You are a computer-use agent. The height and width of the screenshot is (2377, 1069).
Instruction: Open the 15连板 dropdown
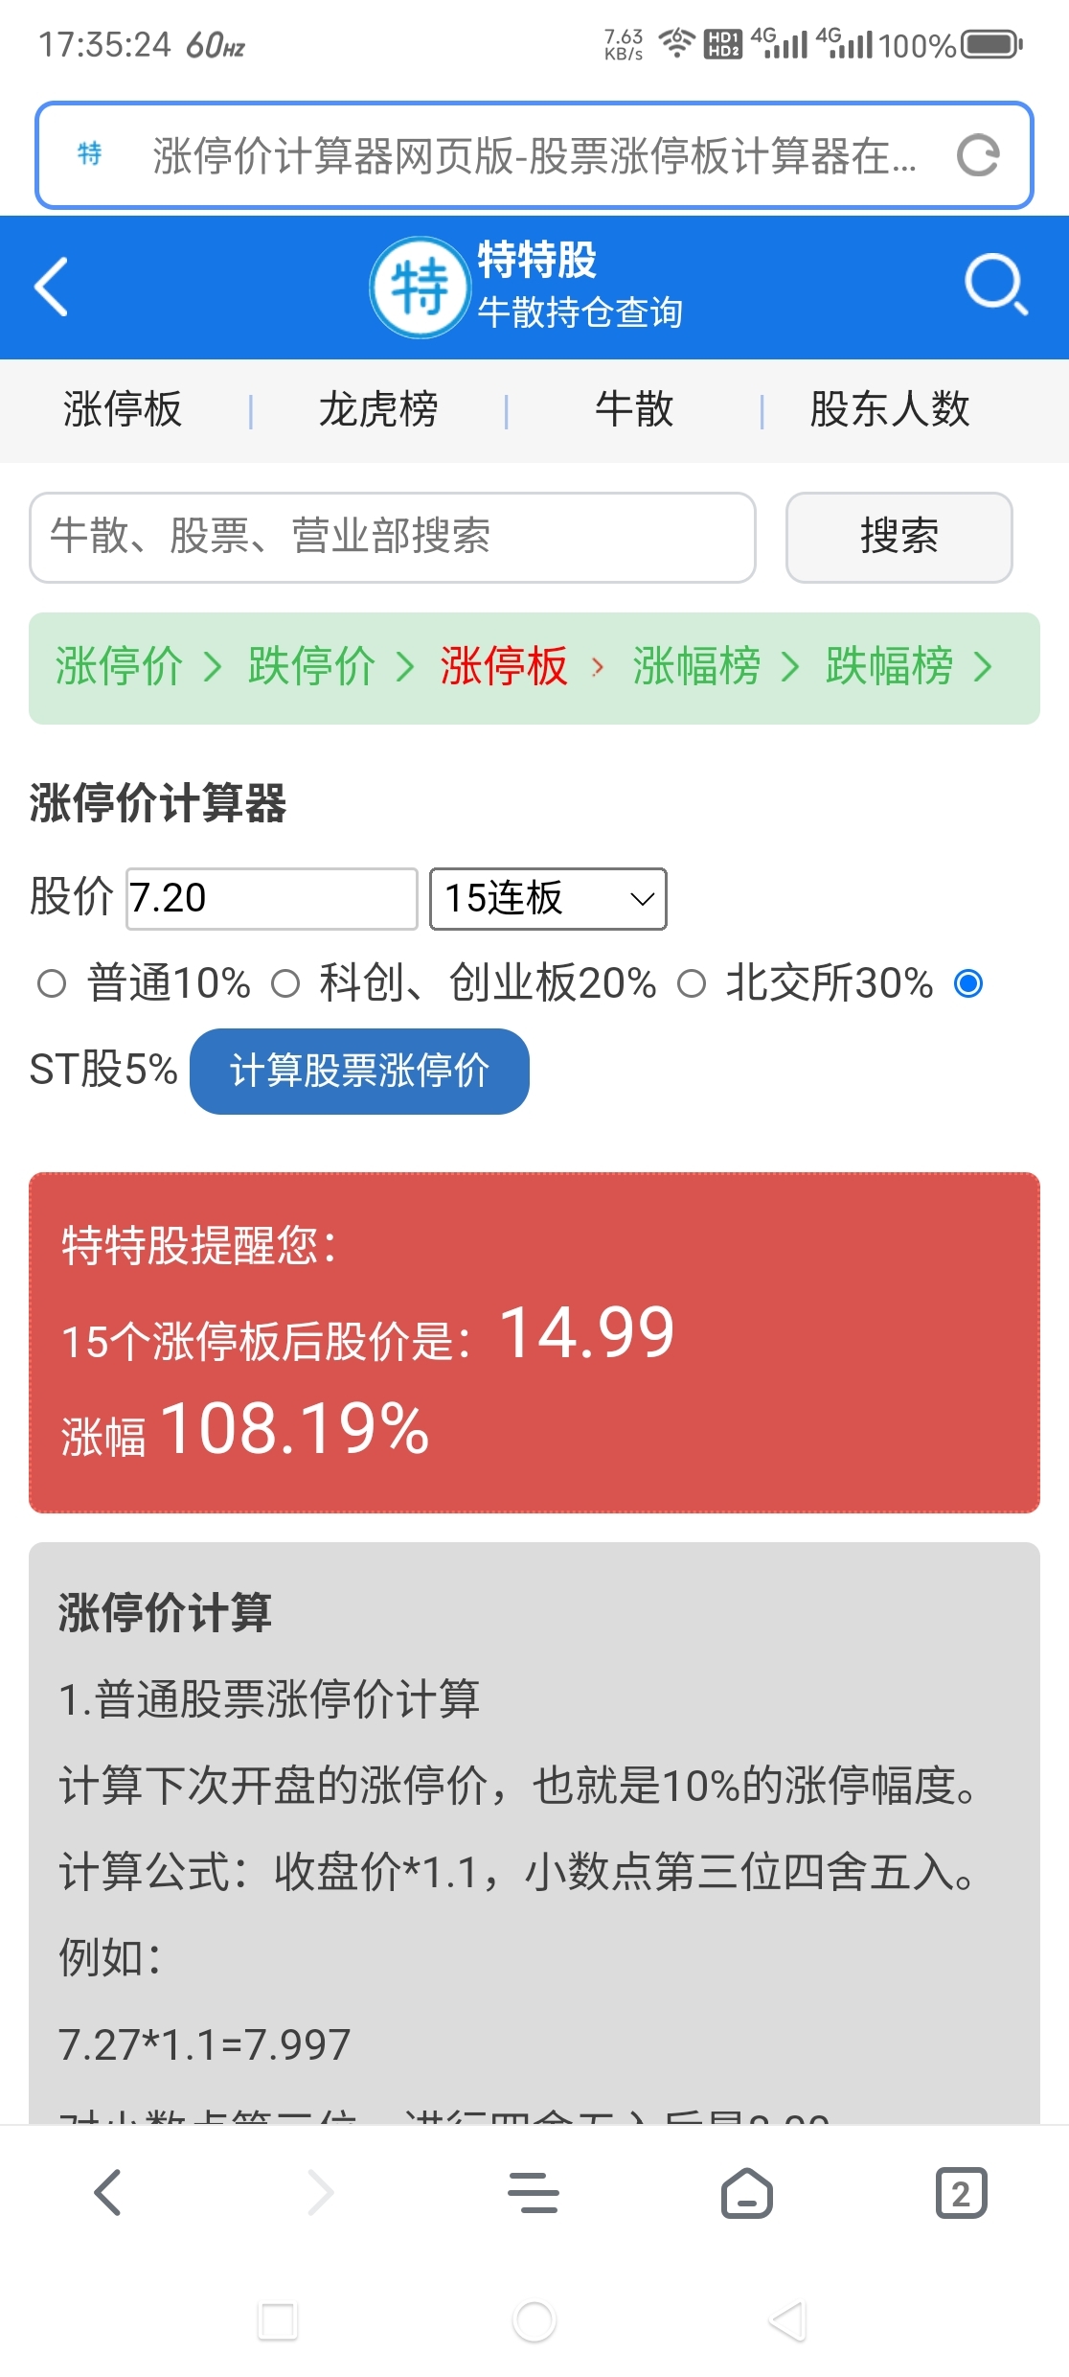tap(548, 899)
